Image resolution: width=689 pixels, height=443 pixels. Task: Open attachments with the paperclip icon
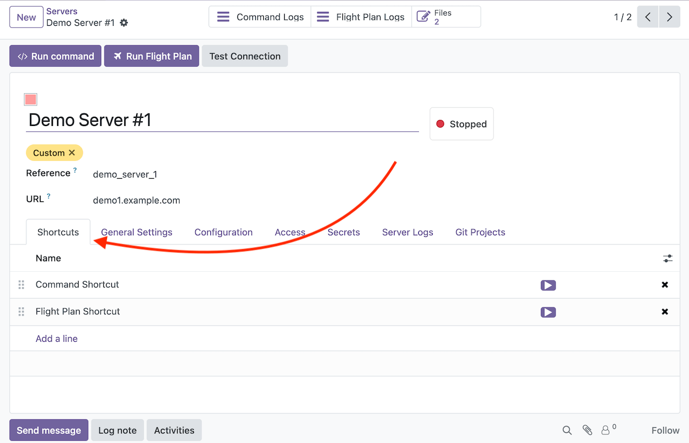pyautogui.click(x=587, y=430)
